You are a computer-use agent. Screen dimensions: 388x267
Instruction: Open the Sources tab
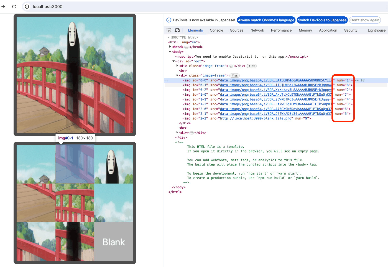click(x=237, y=30)
